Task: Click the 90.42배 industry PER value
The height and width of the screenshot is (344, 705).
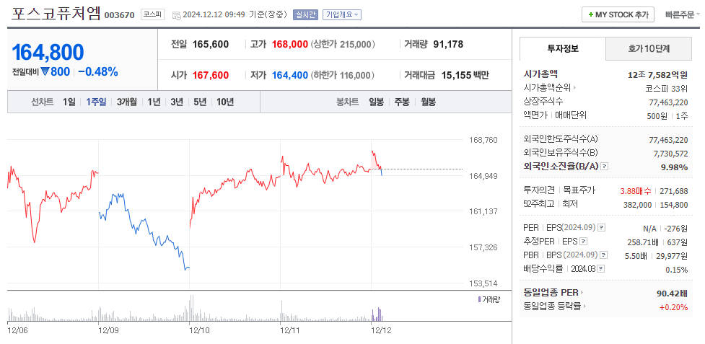Action: pyautogui.click(x=673, y=294)
